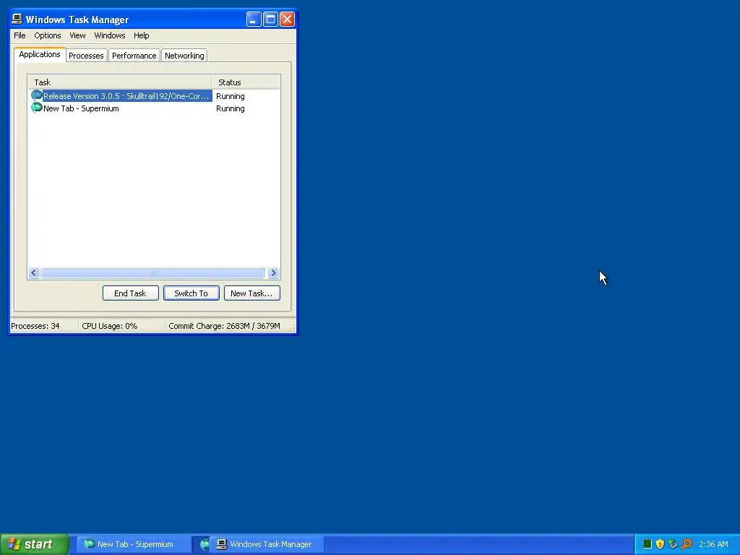Open the File menu
The width and height of the screenshot is (740, 555).
point(20,35)
